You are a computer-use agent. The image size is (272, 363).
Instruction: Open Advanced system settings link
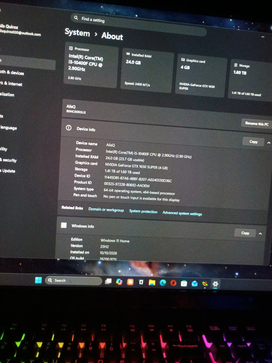(182, 213)
